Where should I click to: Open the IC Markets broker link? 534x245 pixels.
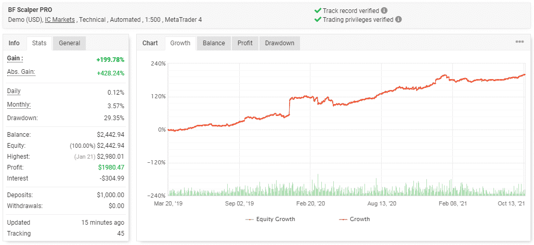60,20
